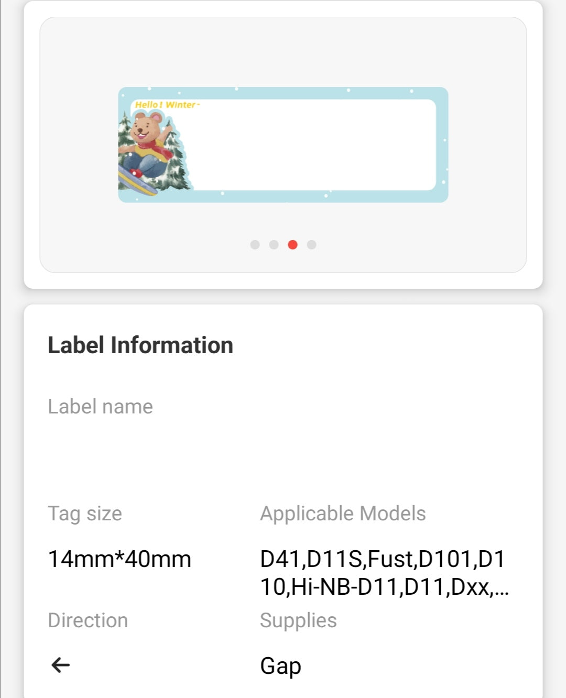Viewport: 566px width, 698px height.
Task: Select the second carousel page dot
Action: pyautogui.click(x=274, y=245)
